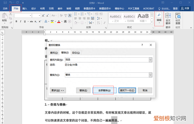Open full text translate (全文翻译) icon

point(168,18)
